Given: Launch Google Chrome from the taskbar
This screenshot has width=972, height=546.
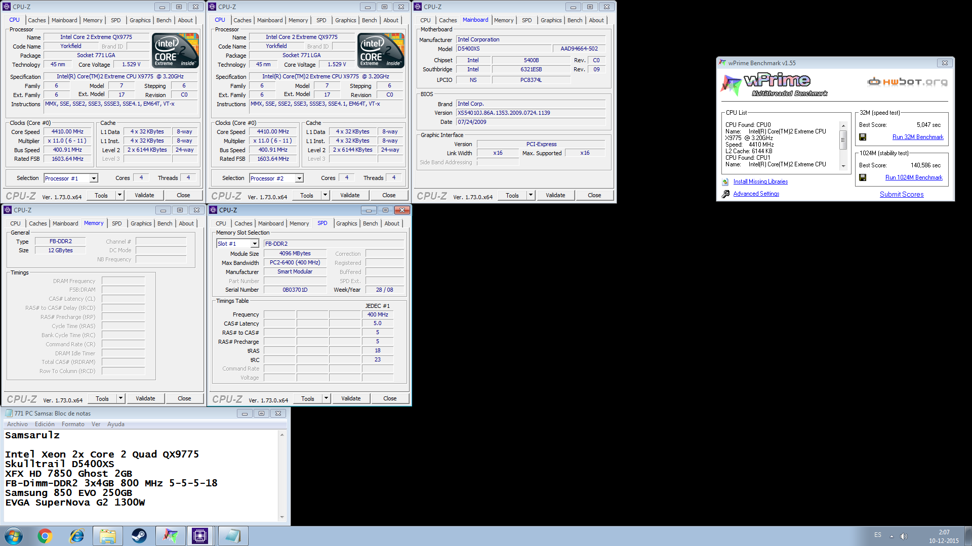Looking at the screenshot, I should point(45,536).
